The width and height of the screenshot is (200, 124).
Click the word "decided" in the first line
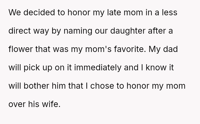36,13
